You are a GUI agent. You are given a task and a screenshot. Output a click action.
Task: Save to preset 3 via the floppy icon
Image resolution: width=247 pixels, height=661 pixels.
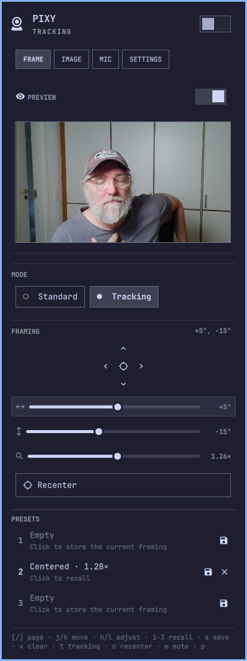point(224,603)
